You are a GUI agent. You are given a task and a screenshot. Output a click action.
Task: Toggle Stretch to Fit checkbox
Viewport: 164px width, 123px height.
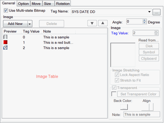117,80
